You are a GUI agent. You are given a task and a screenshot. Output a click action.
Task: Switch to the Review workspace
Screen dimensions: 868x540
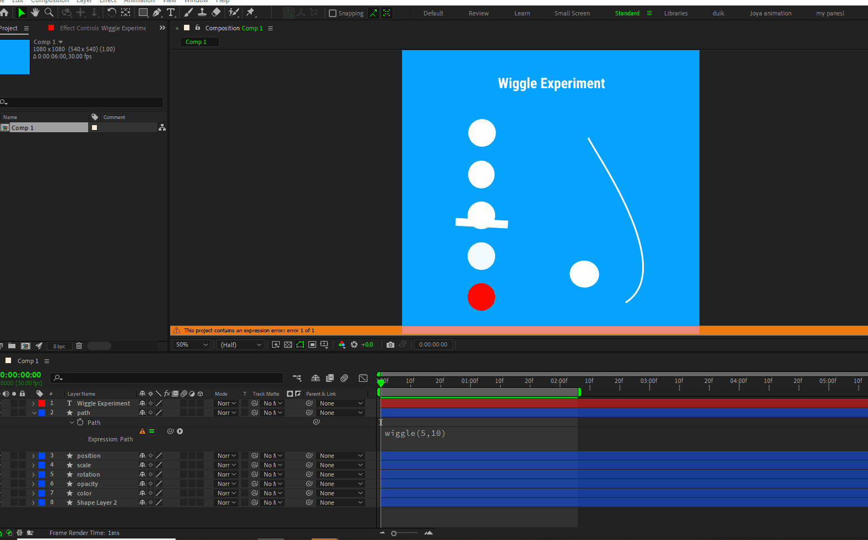(479, 13)
